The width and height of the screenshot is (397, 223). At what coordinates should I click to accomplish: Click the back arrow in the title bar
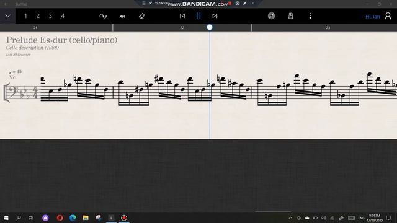[6, 4]
